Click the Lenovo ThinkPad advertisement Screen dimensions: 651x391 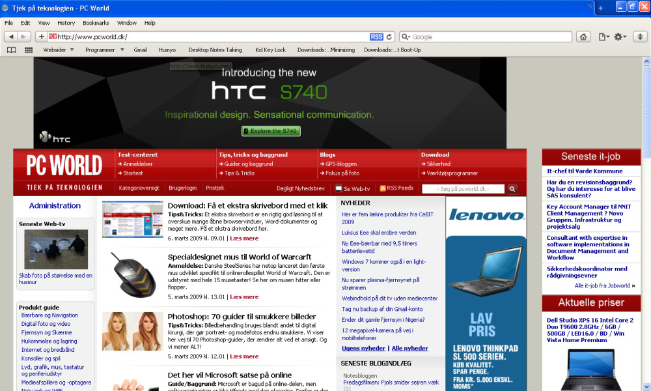coord(486,293)
